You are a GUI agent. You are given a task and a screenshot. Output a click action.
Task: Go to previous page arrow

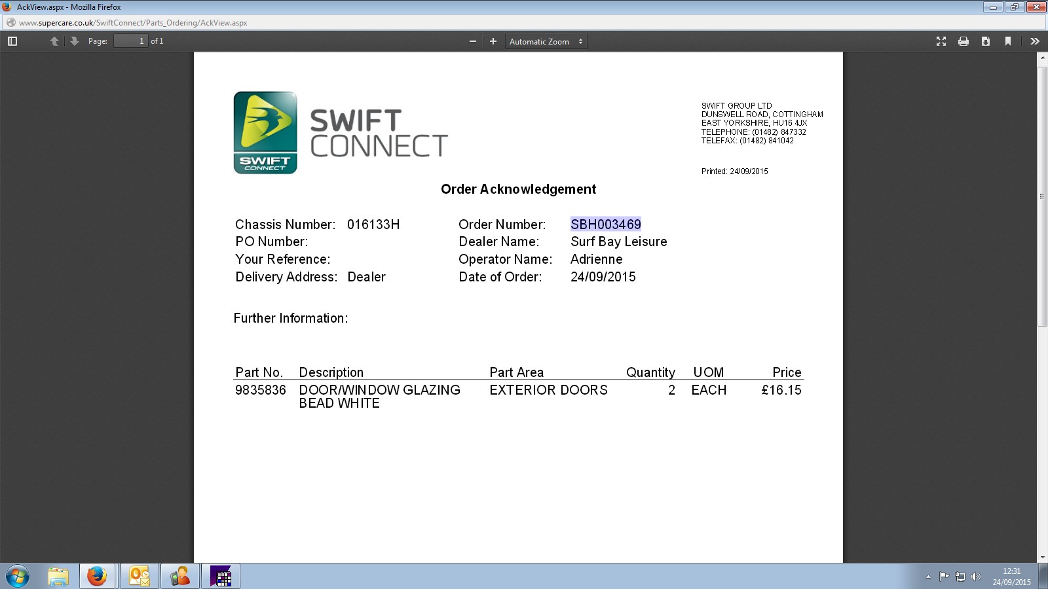tap(54, 41)
